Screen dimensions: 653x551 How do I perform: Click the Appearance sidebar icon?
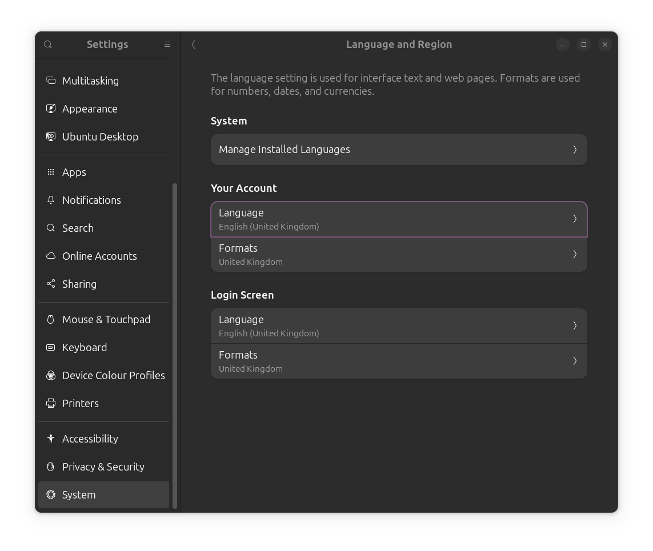[51, 108]
